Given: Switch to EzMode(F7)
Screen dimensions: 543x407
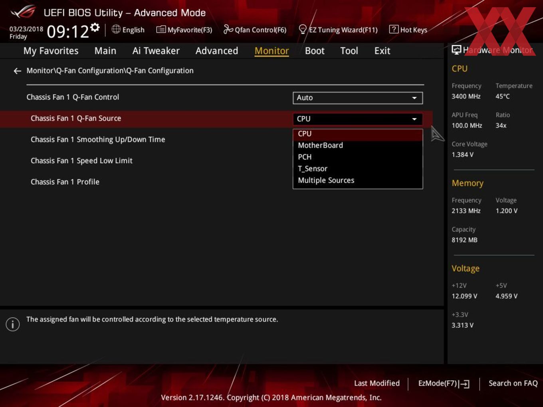Looking at the screenshot, I should click(x=444, y=383).
